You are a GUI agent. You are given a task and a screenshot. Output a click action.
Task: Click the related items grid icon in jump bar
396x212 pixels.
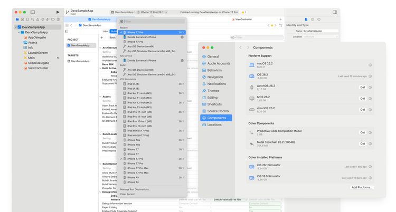67,25
